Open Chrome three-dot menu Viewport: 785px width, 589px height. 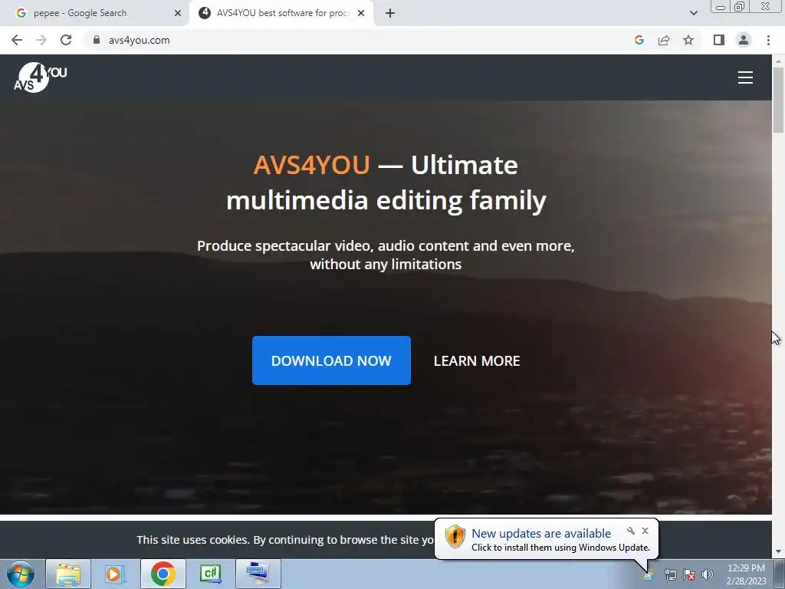tap(768, 40)
